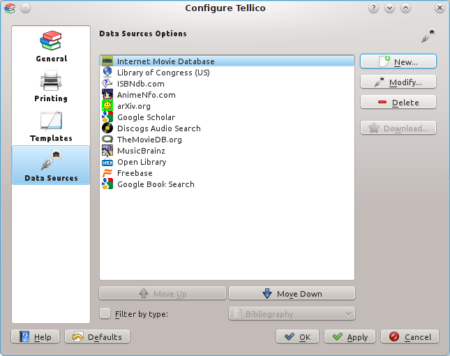Select the Library of Congress globe icon
The height and width of the screenshot is (356, 450).
tap(107, 73)
